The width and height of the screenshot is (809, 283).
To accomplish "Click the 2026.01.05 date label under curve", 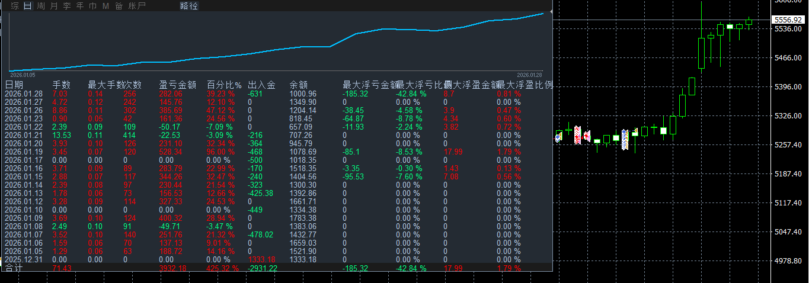I will [23, 75].
